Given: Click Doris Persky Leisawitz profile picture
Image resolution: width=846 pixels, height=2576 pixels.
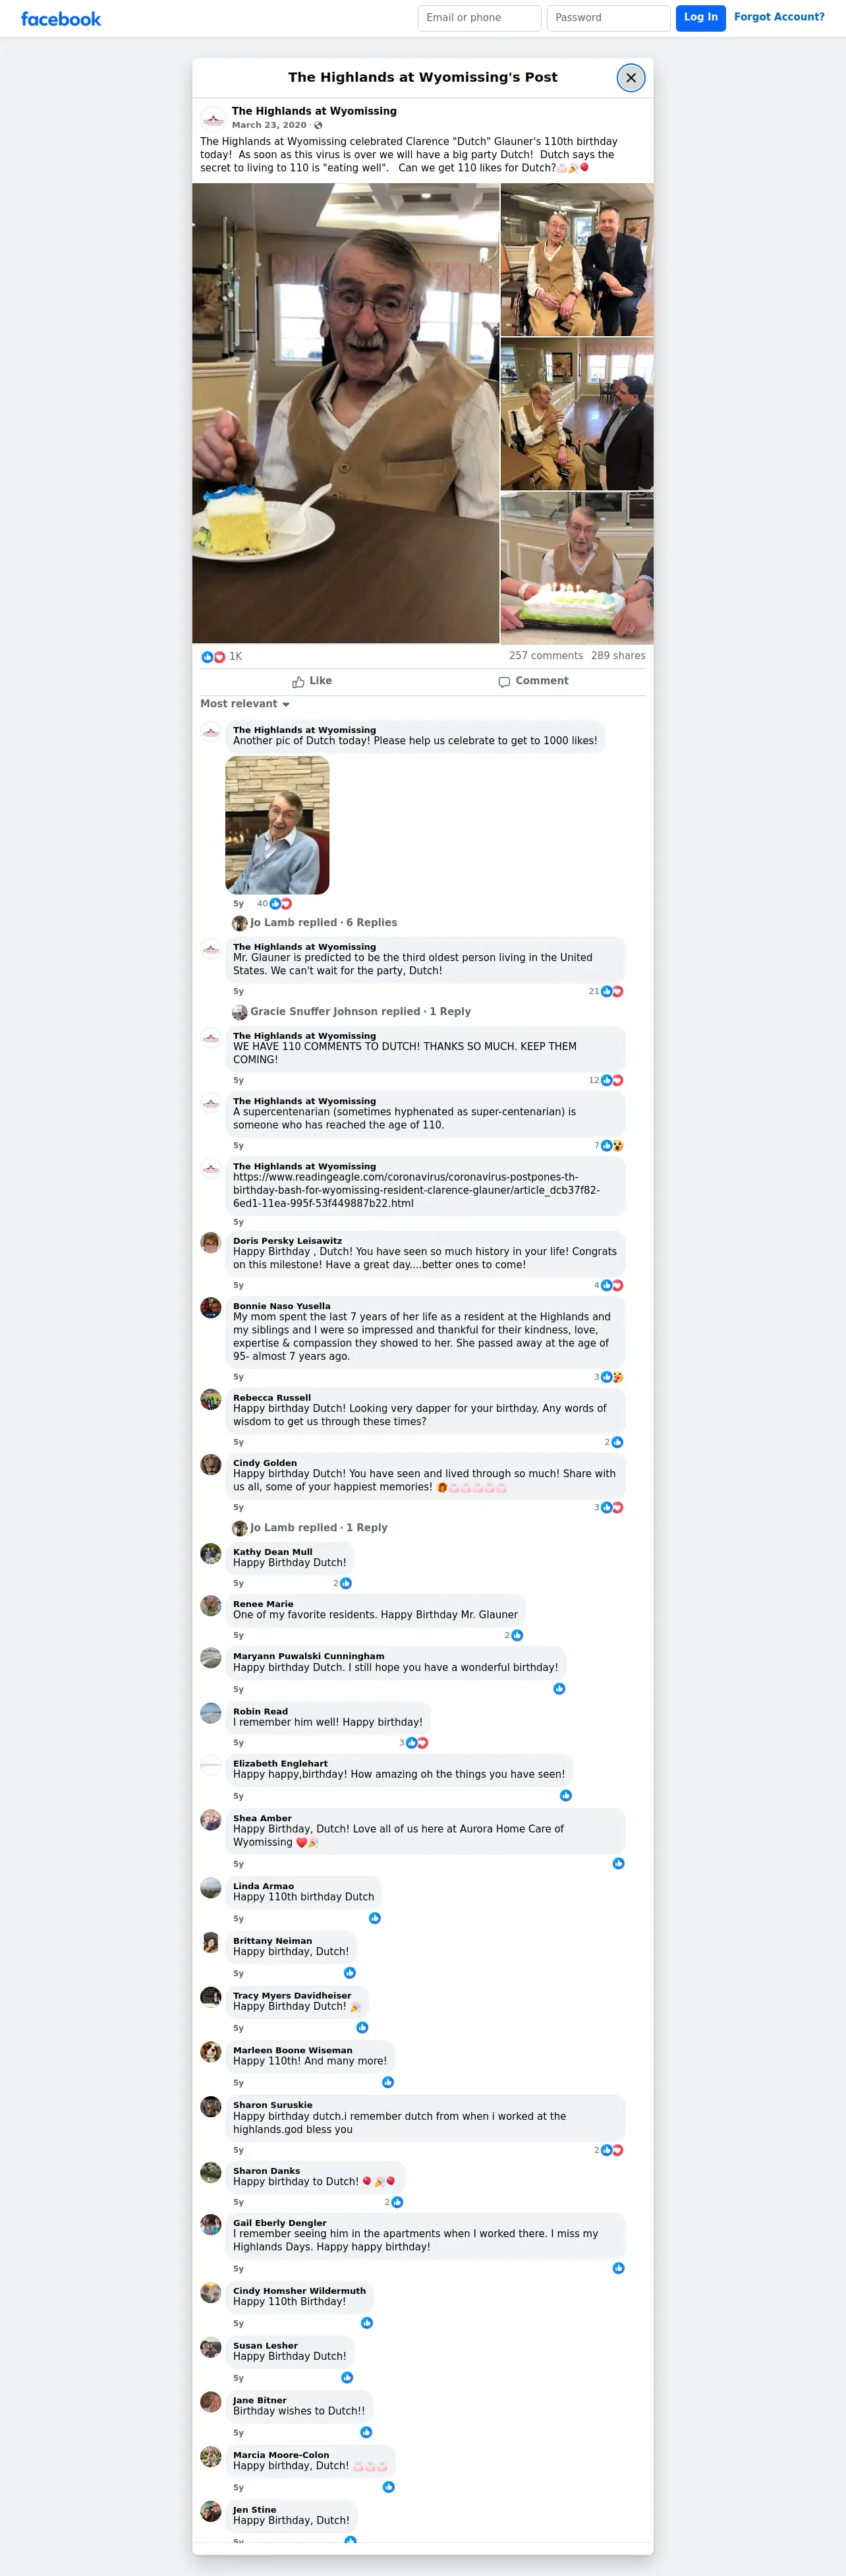Looking at the screenshot, I should click(x=211, y=1242).
